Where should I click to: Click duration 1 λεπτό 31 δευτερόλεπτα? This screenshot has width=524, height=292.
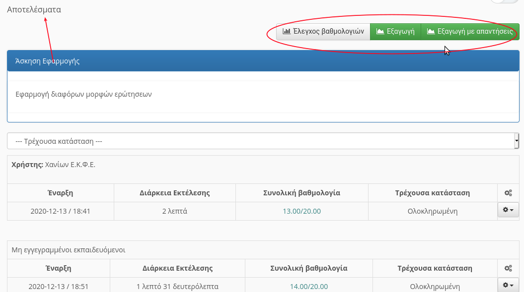coord(177,287)
